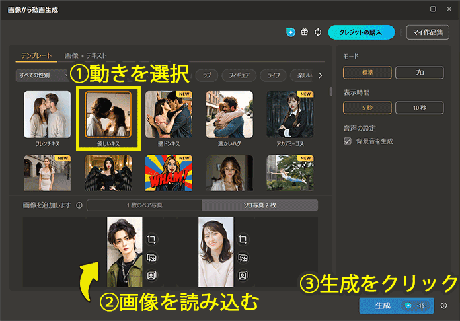Open マイ作品集
This screenshot has height=321, width=460.
pyautogui.click(x=428, y=32)
